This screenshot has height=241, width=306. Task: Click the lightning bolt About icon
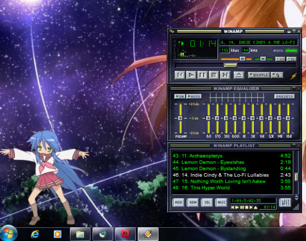(293, 75)
